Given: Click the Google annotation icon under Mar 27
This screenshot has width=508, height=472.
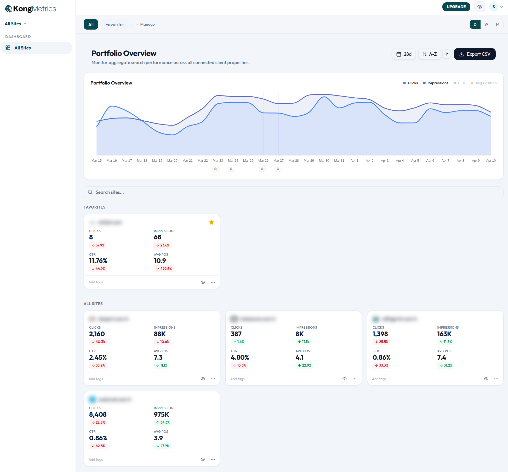Looking at the screenshot, I should tap(278, 169).
